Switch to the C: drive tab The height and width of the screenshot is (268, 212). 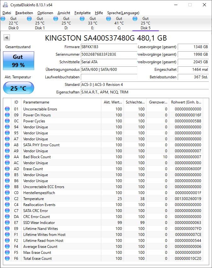[119, 23]
